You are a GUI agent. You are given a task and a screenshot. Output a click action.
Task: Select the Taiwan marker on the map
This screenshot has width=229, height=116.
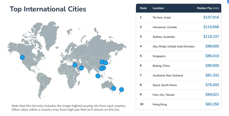coord(104,68)
